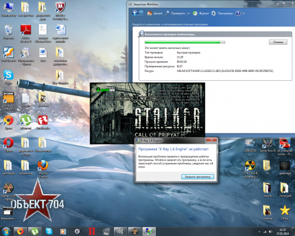
Task: Open the 'minecraft' folder on desktop
Action: pyautogui.click(x=285, y=190)
